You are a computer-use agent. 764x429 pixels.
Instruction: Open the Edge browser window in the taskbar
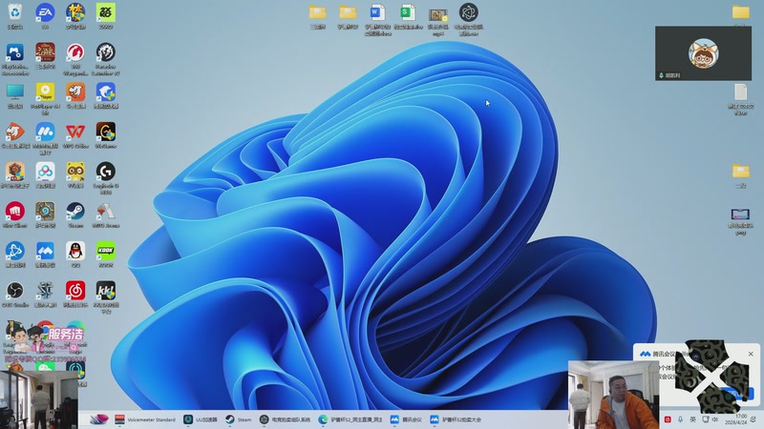point(350,419)
